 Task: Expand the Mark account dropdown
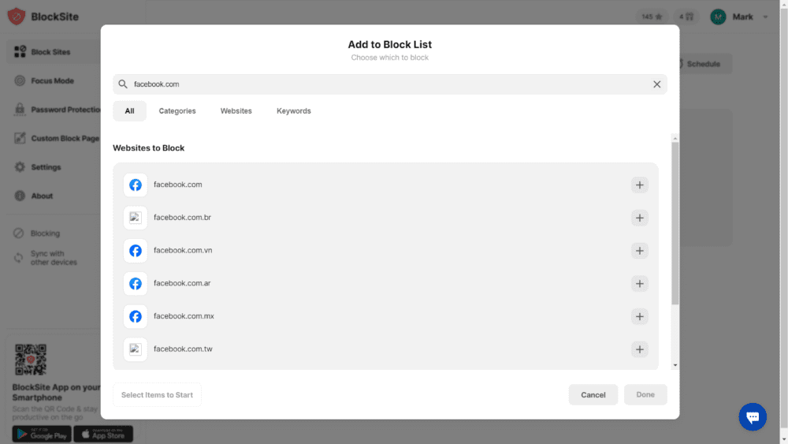[764, 17]
